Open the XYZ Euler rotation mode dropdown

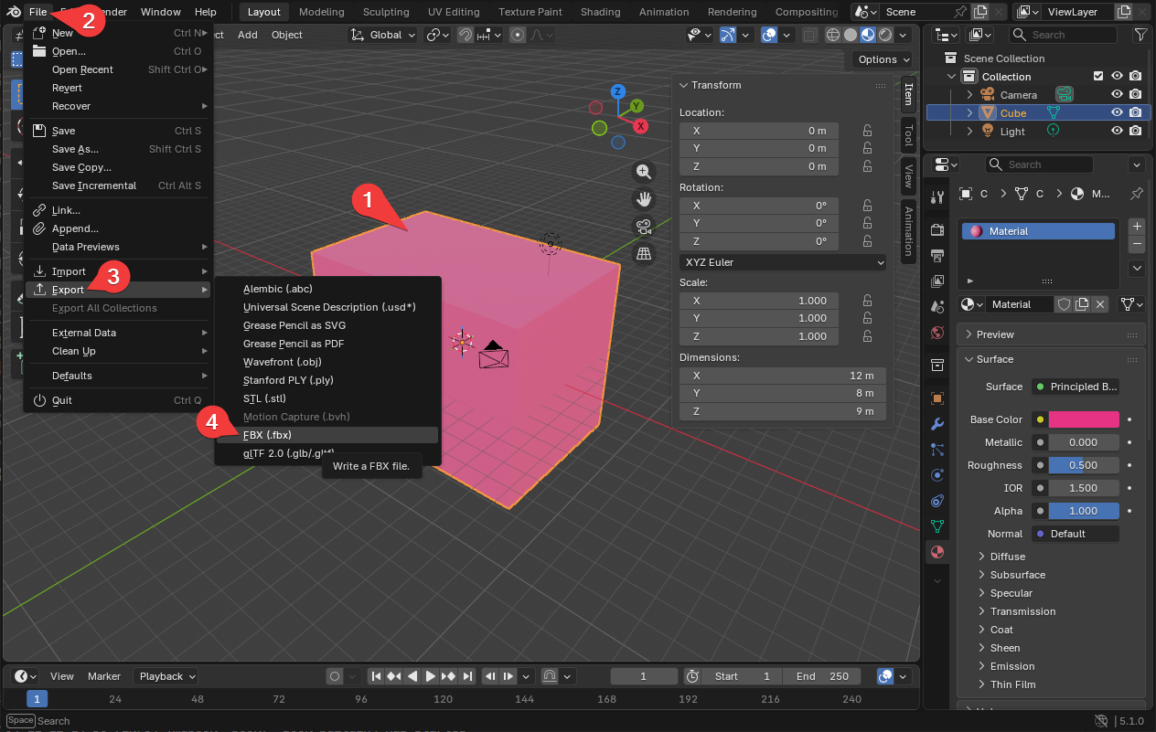[783, 262]
